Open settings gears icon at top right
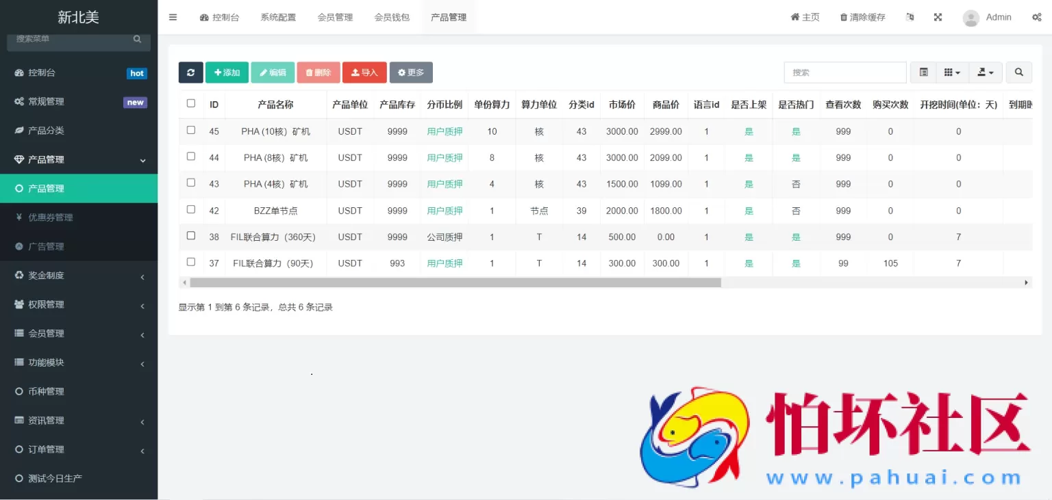1052x500 pixels. (x=1036, y=18)
